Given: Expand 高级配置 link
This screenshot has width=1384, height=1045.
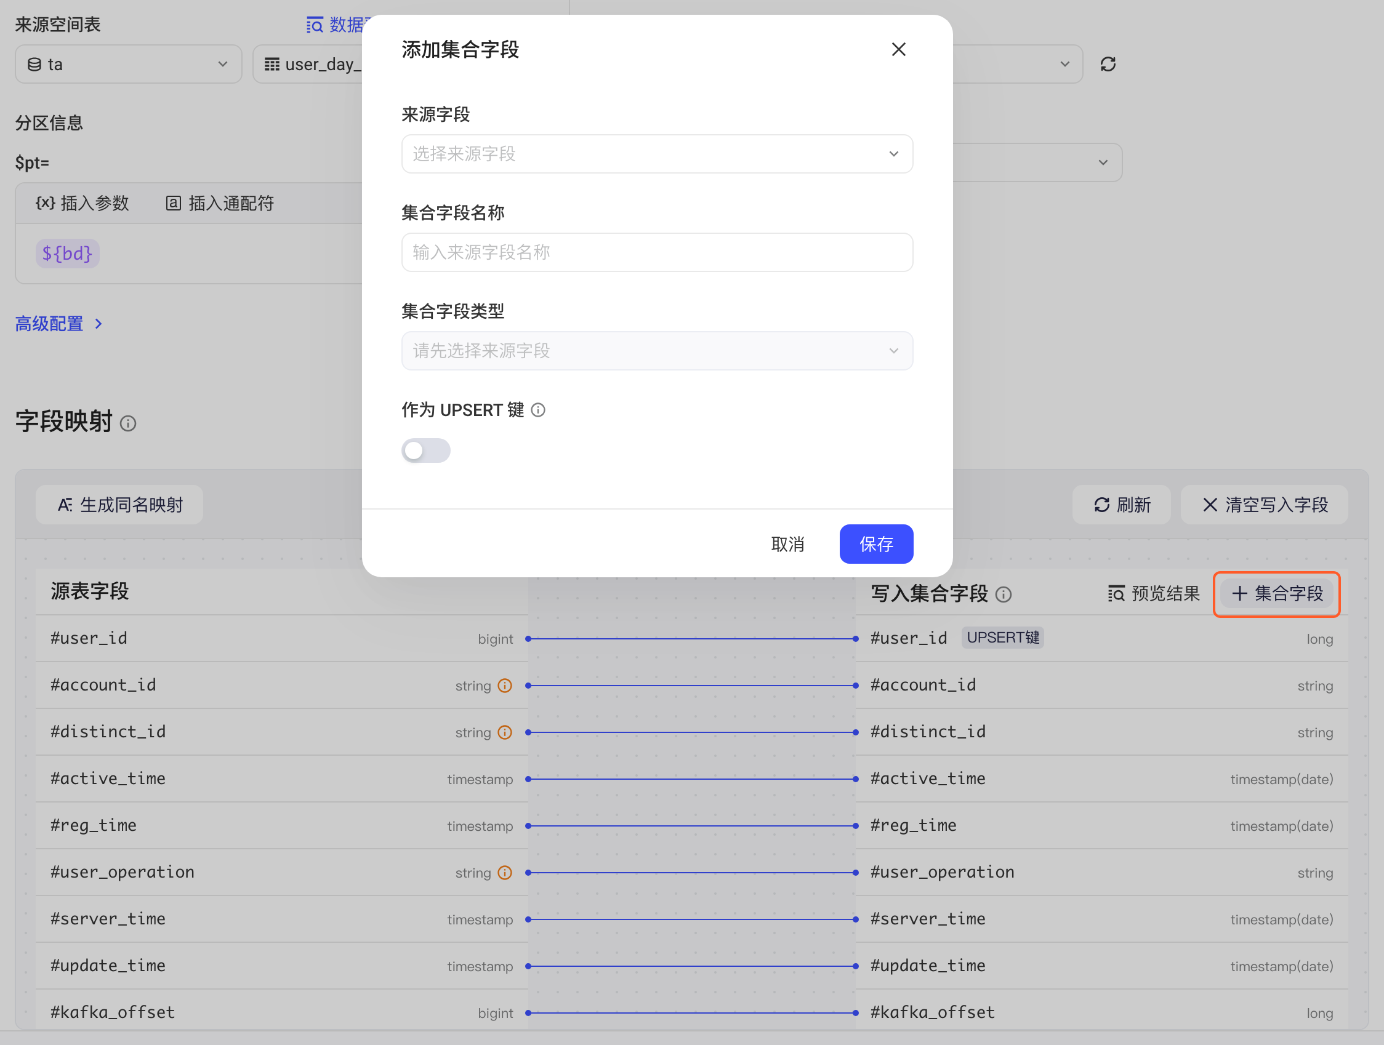Looking at the screenshot, I should [x=59, y=324].
